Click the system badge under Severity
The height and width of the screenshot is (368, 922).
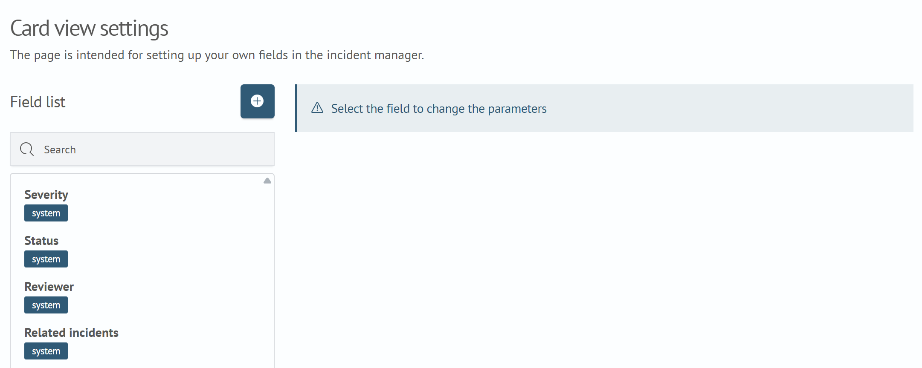pyautogui.click(x=46, y=213)
